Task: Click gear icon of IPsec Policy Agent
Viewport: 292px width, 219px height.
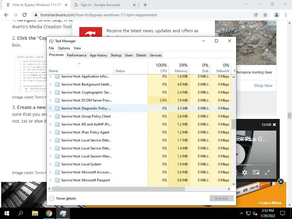Action: [x=57, y=132]
